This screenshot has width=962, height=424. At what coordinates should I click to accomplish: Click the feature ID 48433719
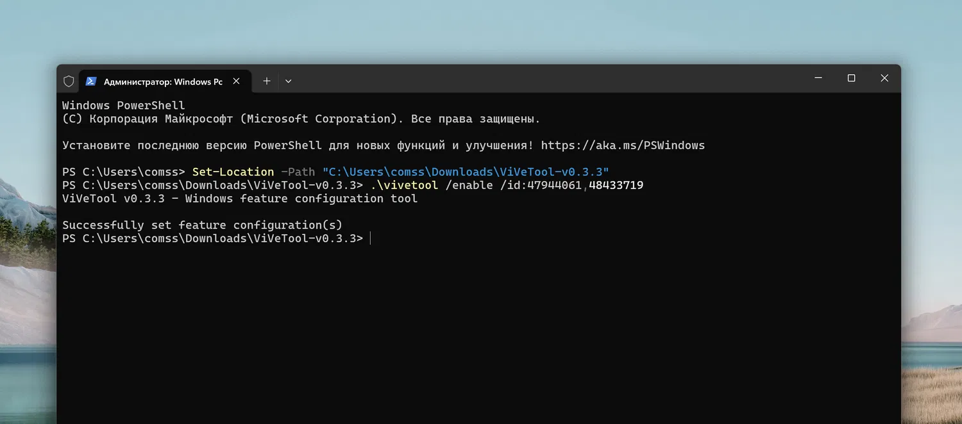[x=616, y=185]
